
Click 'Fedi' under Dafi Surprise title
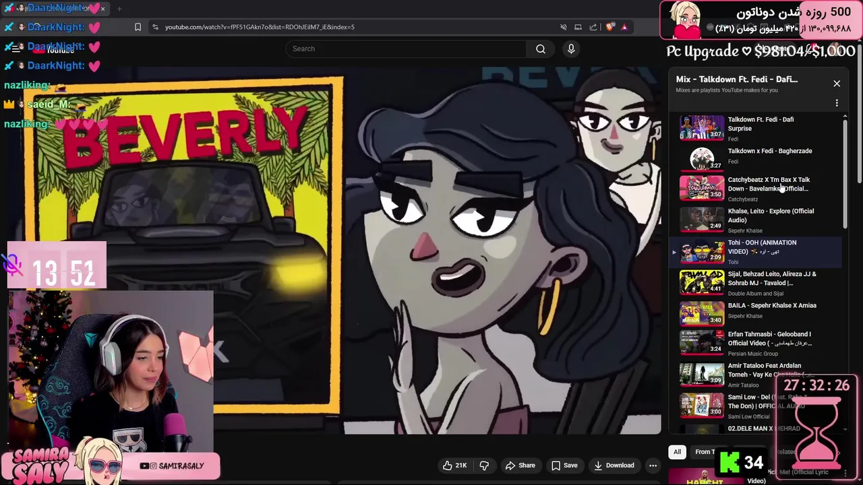[733, 139]
